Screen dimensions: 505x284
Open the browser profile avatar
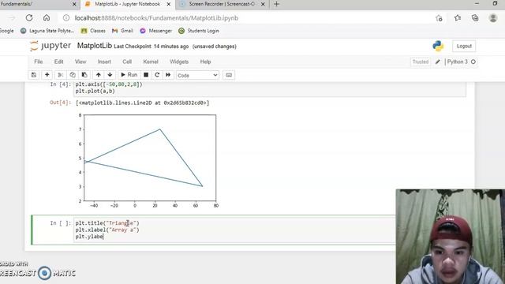(492, 18)
